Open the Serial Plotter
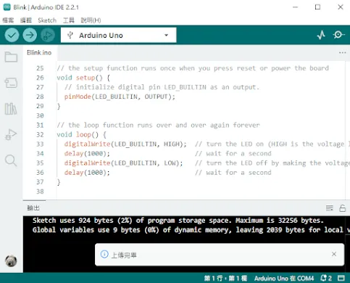Screen dimensions: 350x283 tap(321, 36)
